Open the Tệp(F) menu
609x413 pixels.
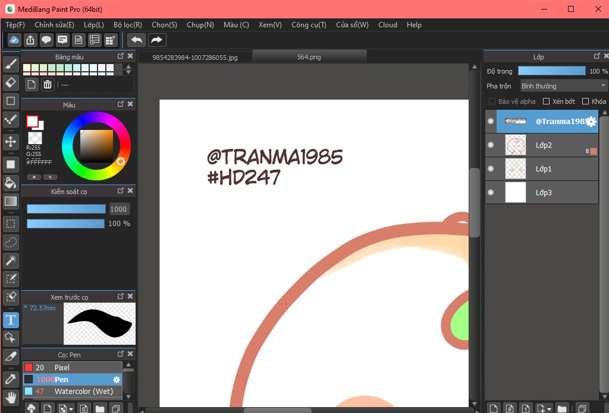click(15, 25)
